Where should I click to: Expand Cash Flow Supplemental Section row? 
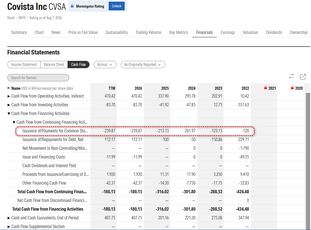click(x=9, y=227)
